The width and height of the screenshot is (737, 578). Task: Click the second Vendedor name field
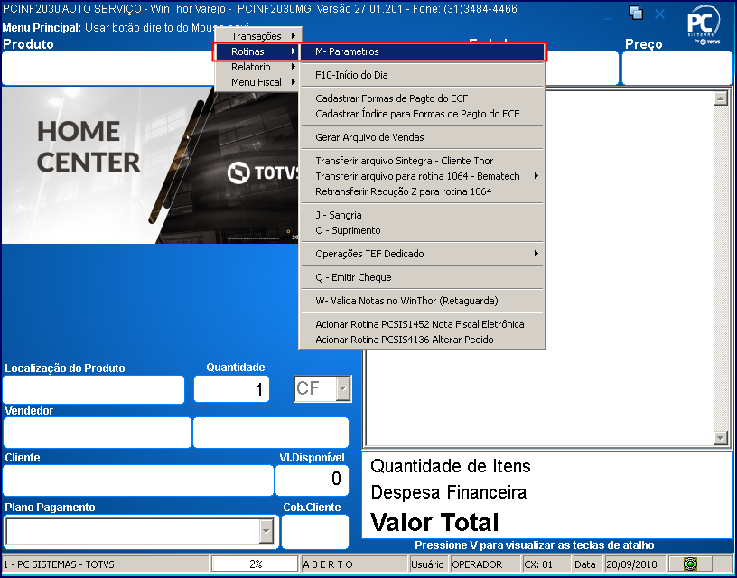(x=271, y=433)
